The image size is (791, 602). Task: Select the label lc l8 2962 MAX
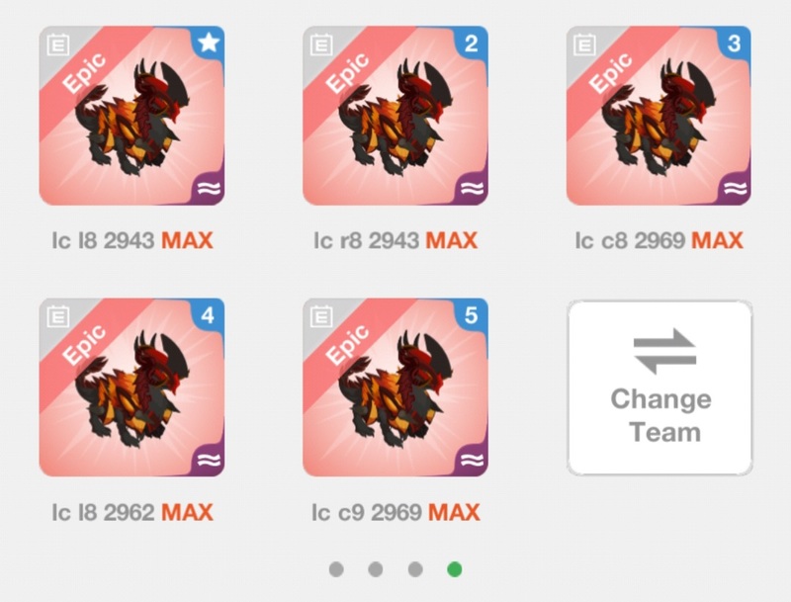tap(132, 513)
